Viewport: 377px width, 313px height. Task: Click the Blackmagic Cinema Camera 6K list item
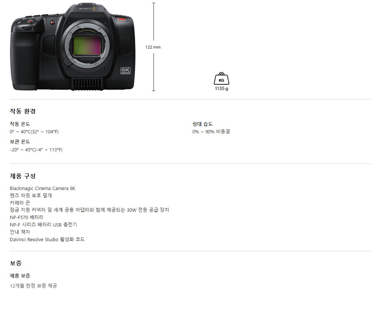click(42, 189)
